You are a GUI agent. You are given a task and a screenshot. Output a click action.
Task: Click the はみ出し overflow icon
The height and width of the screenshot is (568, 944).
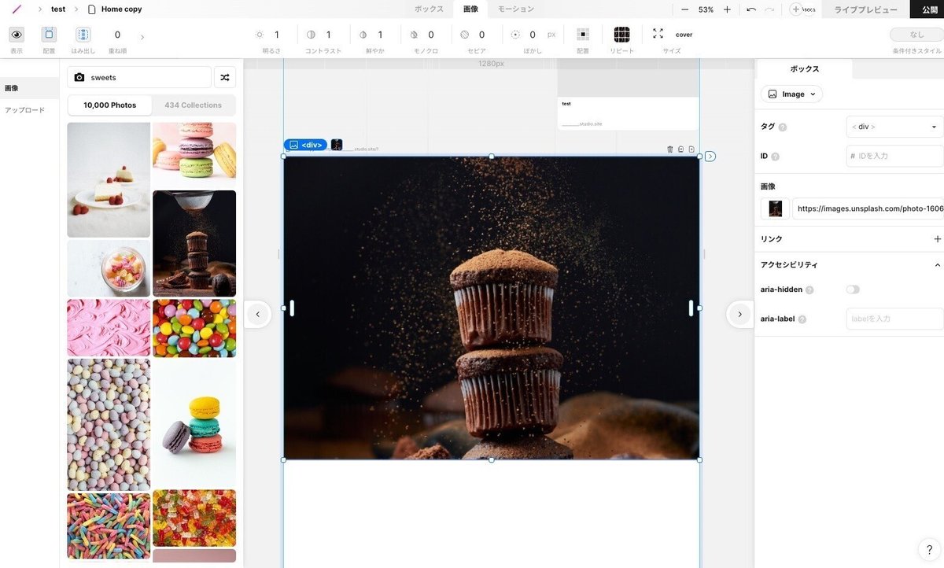[x=83, y=35]
